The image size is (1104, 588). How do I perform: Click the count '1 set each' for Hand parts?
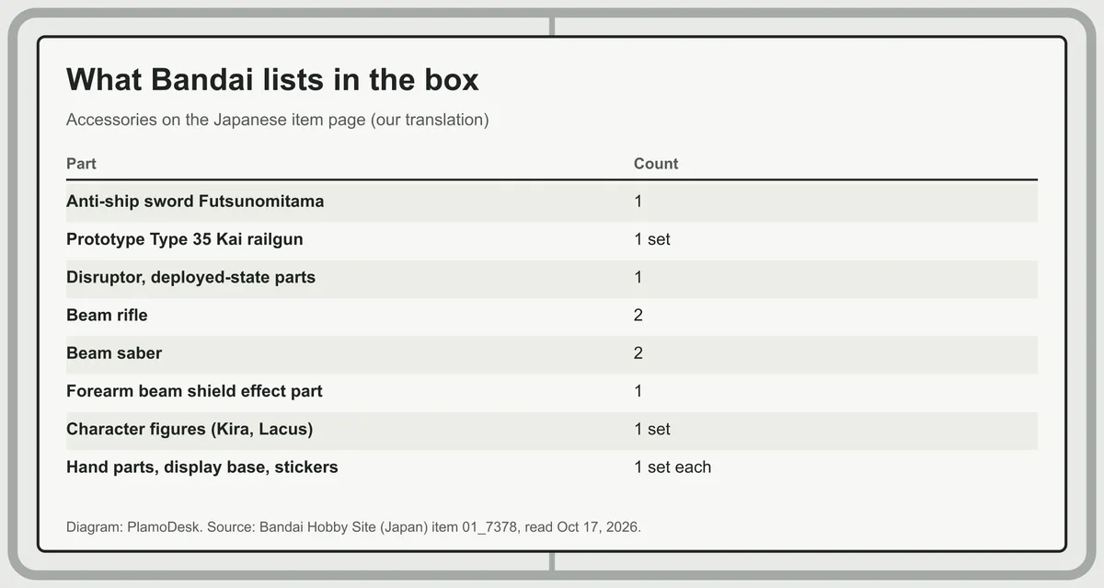(x=673, y=467)
